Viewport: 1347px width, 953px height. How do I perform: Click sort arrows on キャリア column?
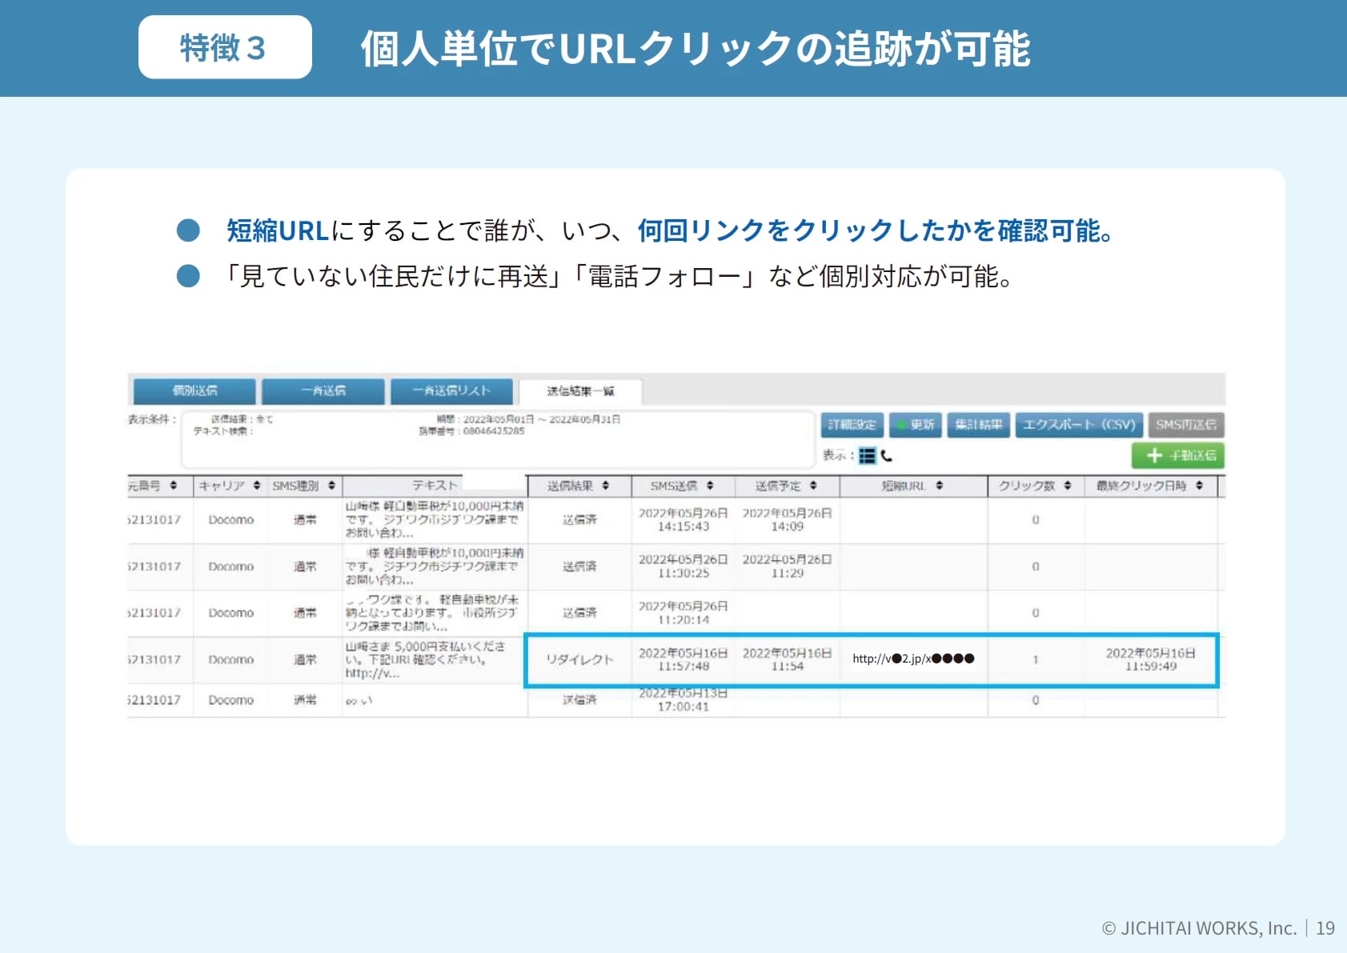tap(257, 486)
